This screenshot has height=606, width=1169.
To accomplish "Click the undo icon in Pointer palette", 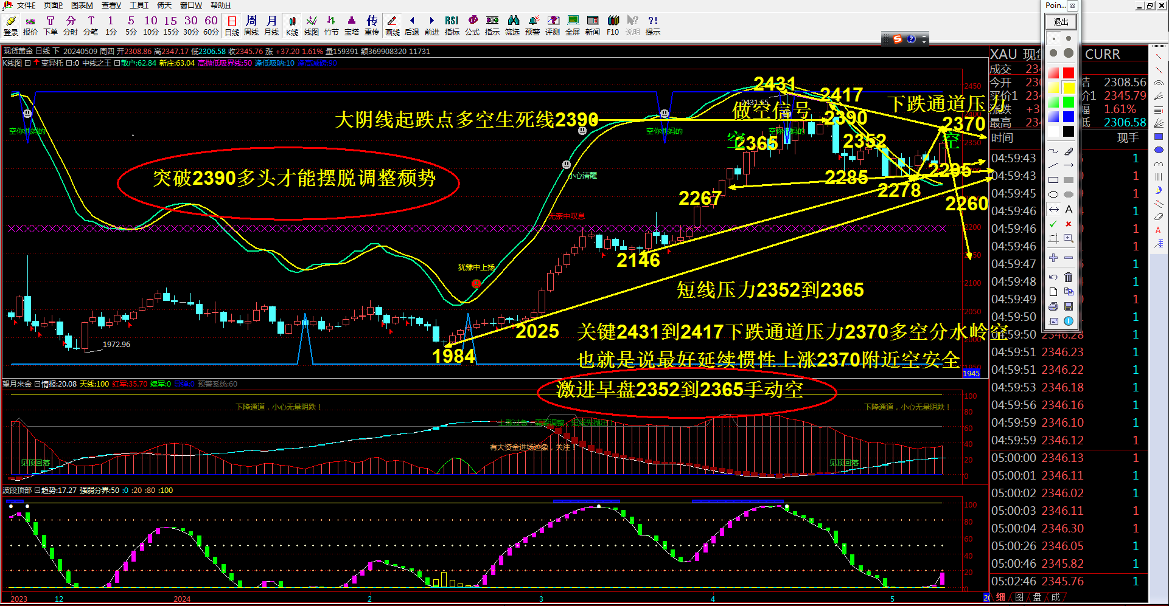I will tap(1053, 277).
